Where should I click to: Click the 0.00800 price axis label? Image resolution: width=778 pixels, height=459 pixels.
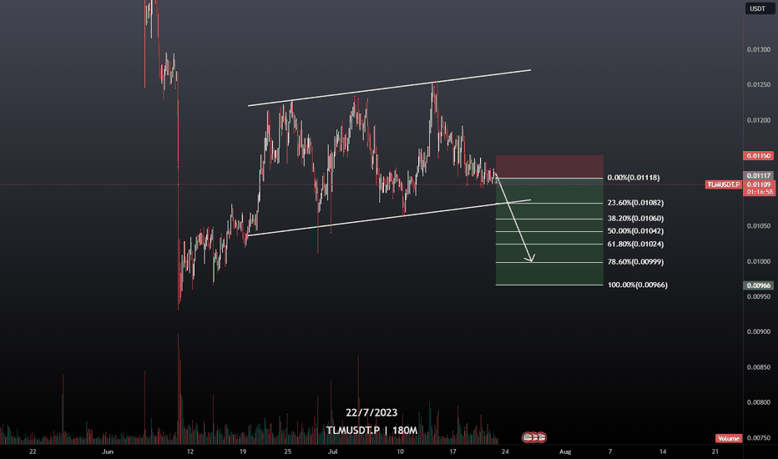pyautogui.click(x=759, y=402)
